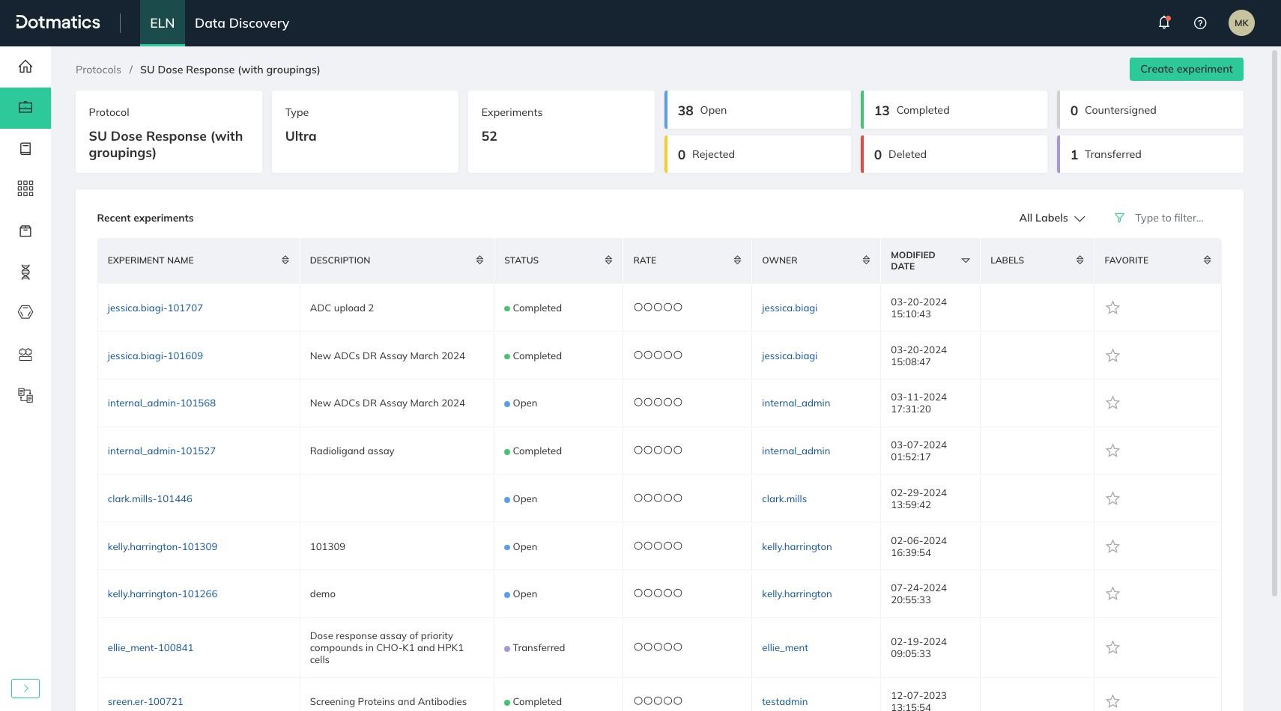Viewport: 1281px width, 711px height.
Task: Rate internal_admin-101527 with the fifth circle
Action: (678, 450)
